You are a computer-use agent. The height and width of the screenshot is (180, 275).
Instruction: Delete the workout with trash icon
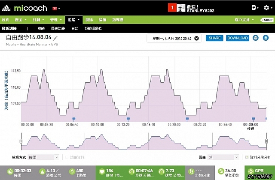[x=266, y=38]
